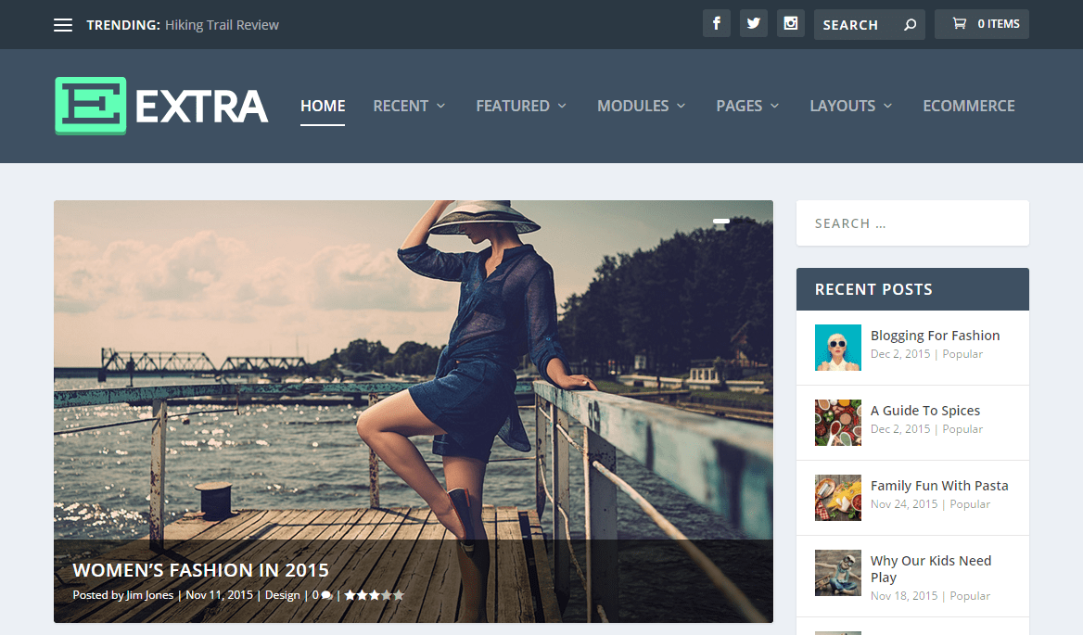The height and width of the screenshot is (635, 1083).
Task: Expand the MODULES dropdown chevron
Action: point(681,106)
